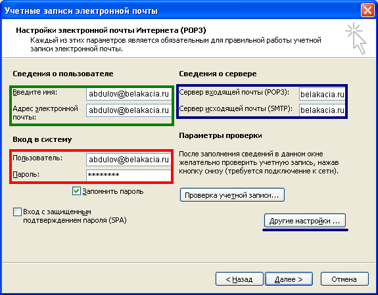Open Другие настройки additional settings
This screenshot has width=378, height=295.
[x=305, y=221]
